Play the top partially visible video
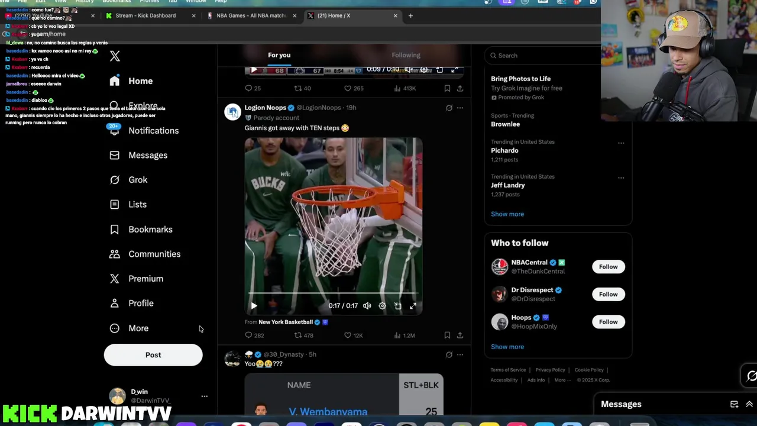This screenshot has width=757, height=426. click(254, 70)
